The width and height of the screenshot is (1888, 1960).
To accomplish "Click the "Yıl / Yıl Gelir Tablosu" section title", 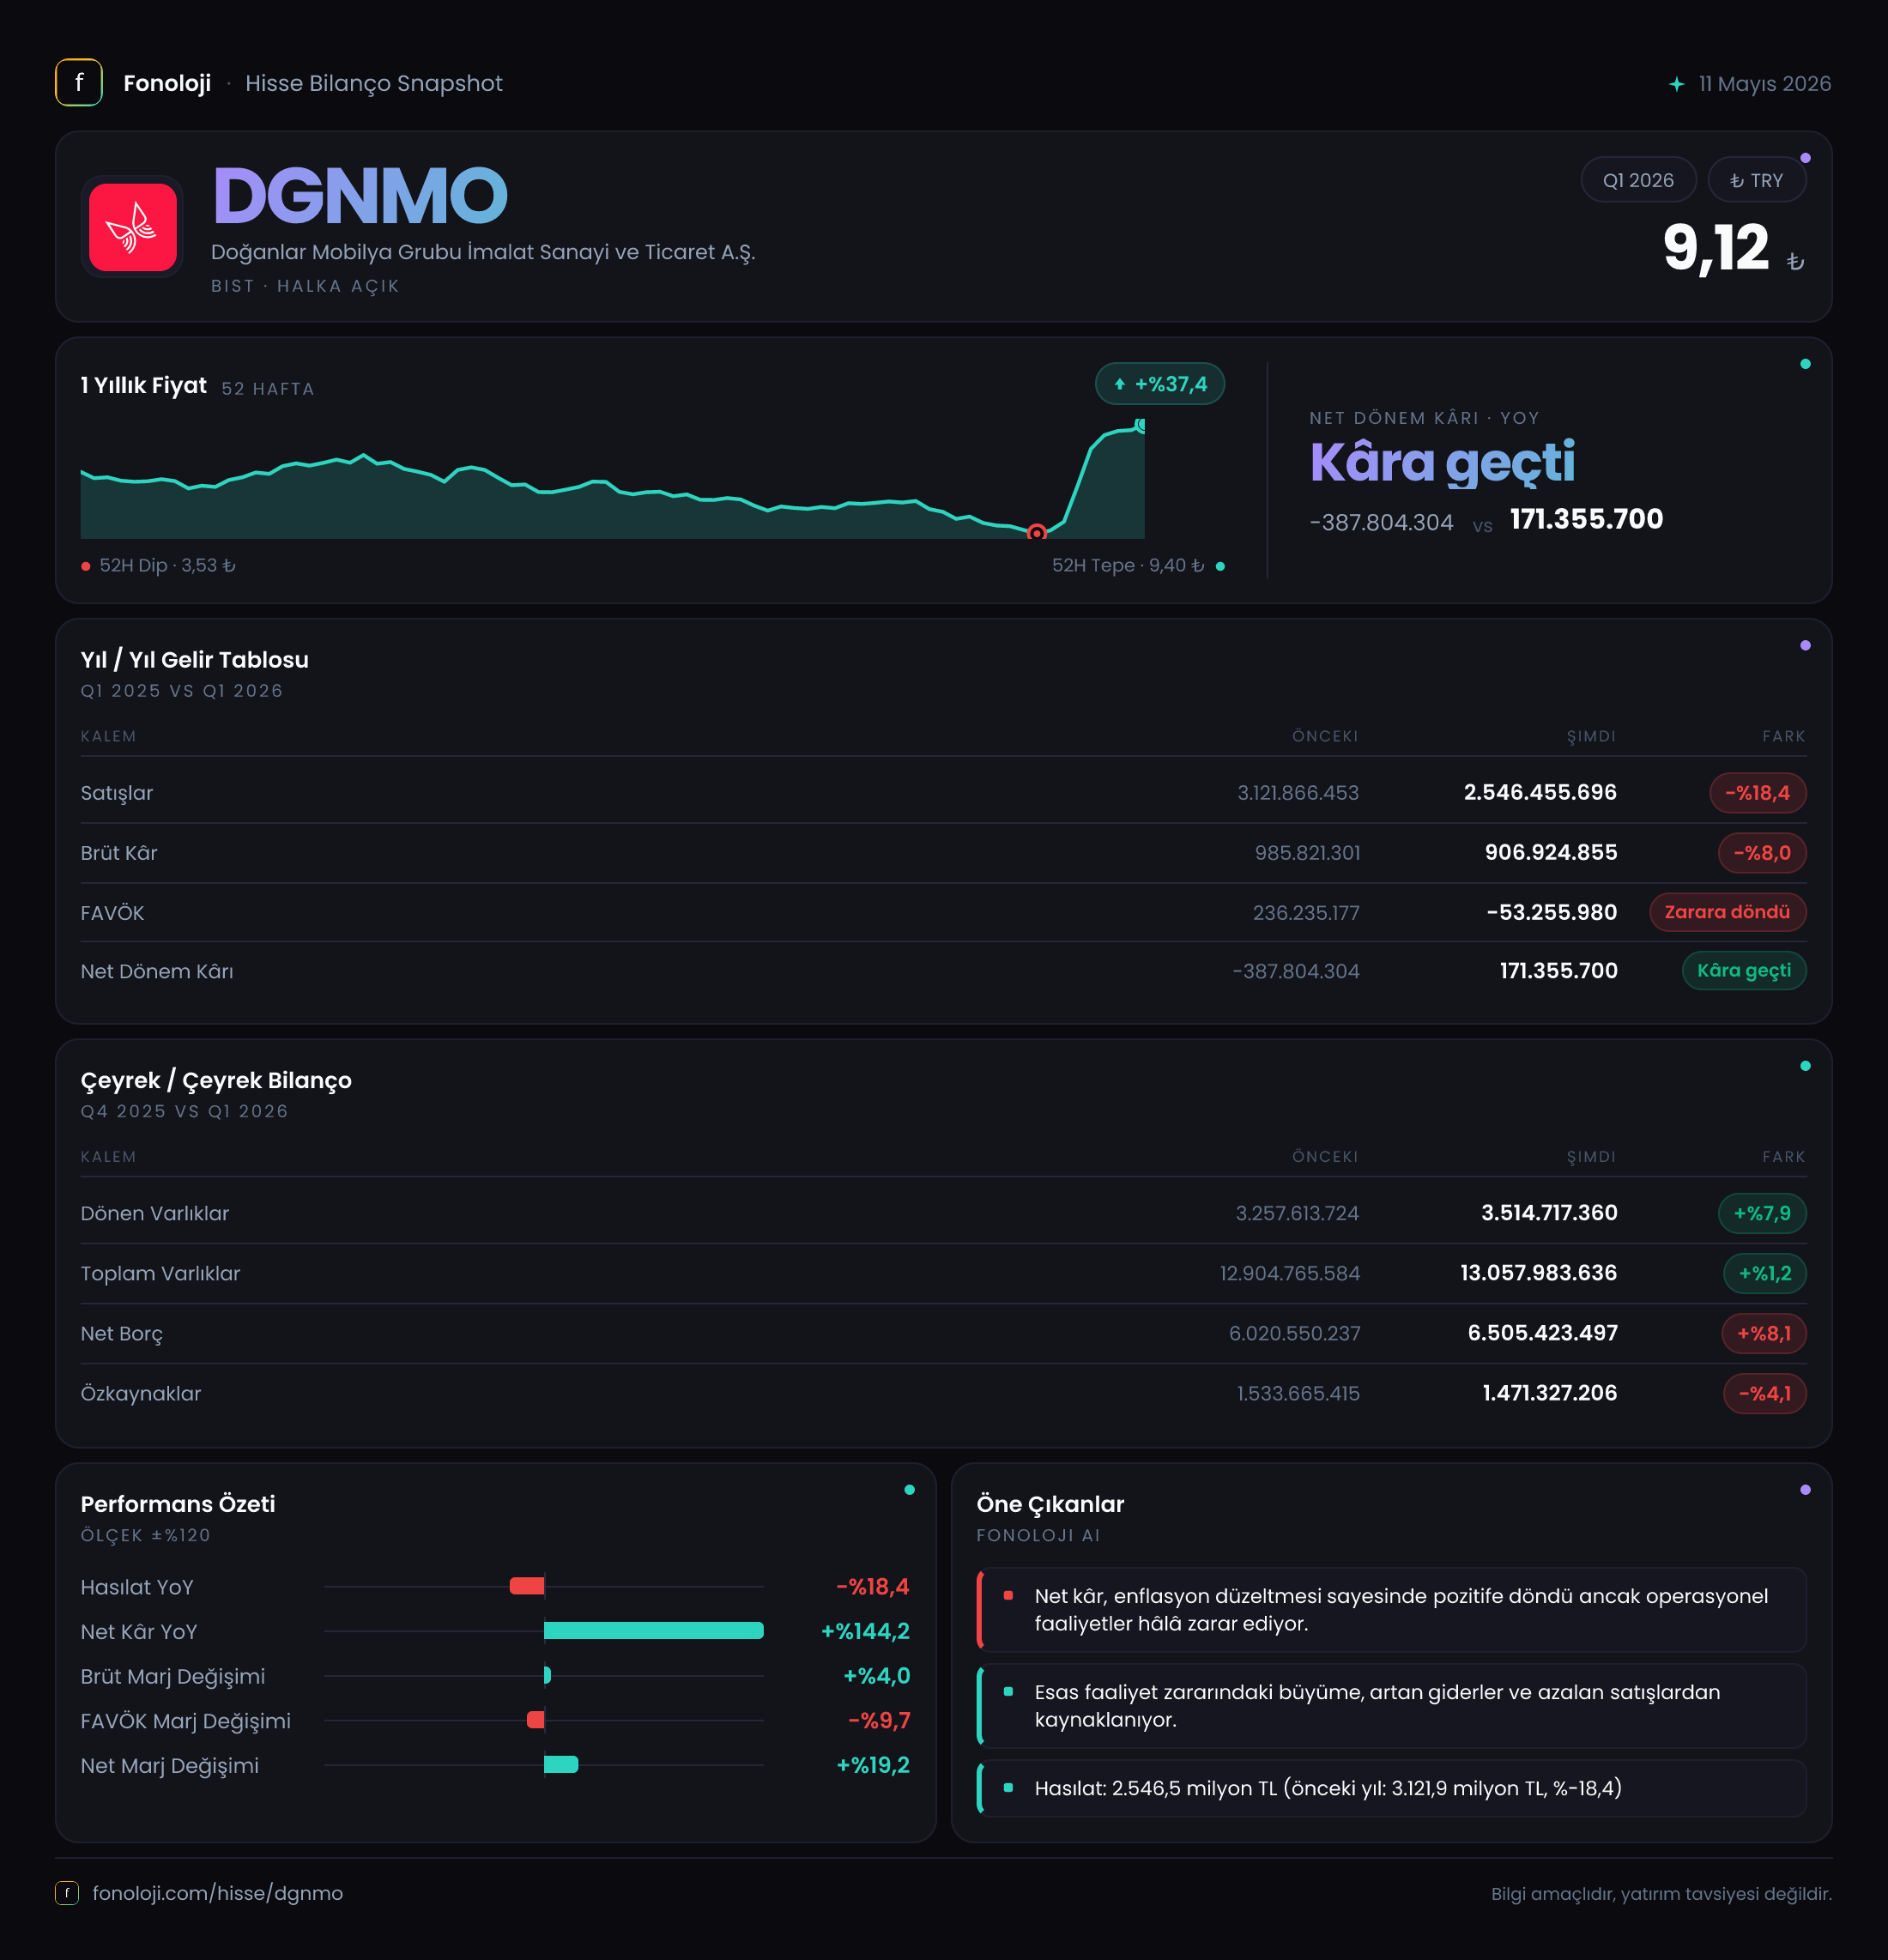I will 195,660.
